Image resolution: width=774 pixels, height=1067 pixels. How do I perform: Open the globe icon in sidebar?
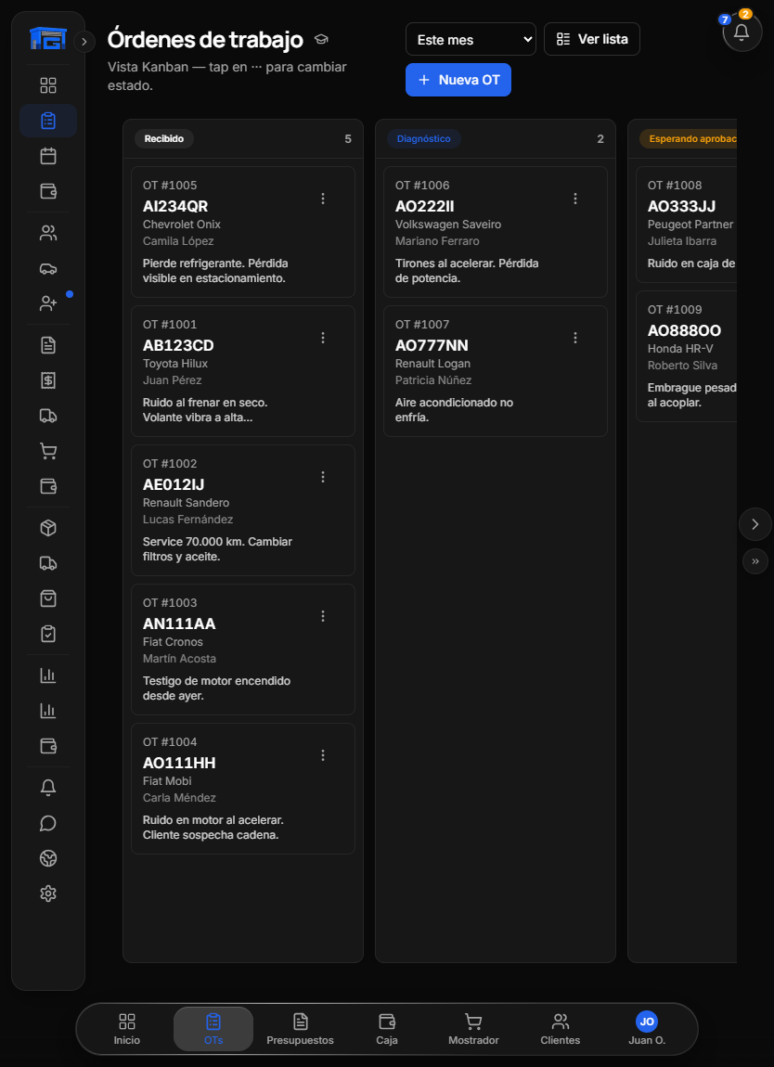pyautogui.click(x=48, y=859)
